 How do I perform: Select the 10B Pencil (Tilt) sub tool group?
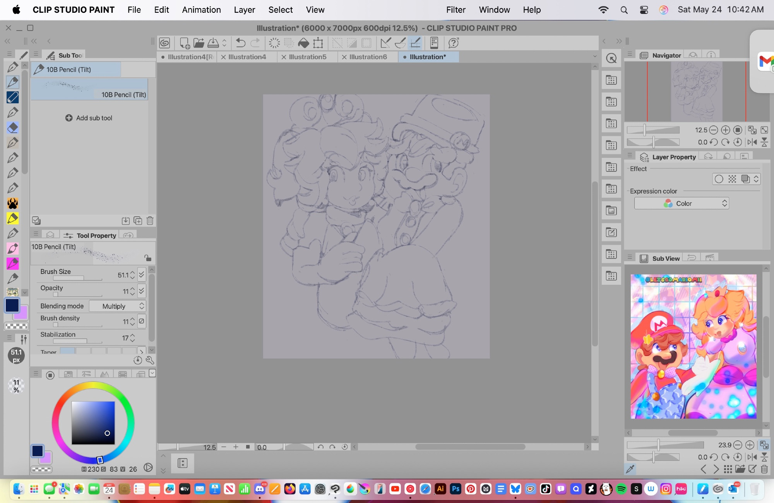click(x=76, y=70)
